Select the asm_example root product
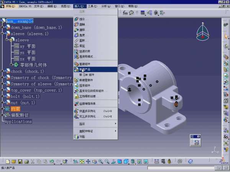The width and height of the screenshot is (230, 172). tap(20, 21)
